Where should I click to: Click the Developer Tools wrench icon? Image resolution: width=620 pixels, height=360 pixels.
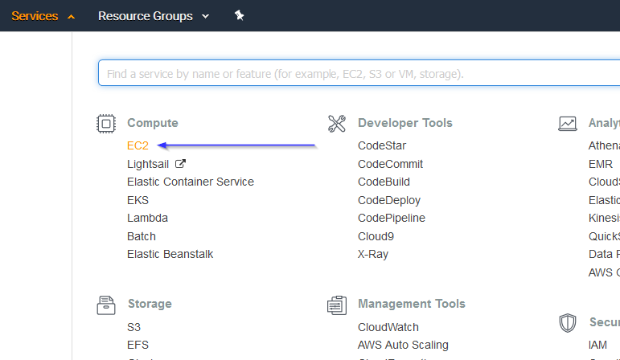tap(337, 124)
